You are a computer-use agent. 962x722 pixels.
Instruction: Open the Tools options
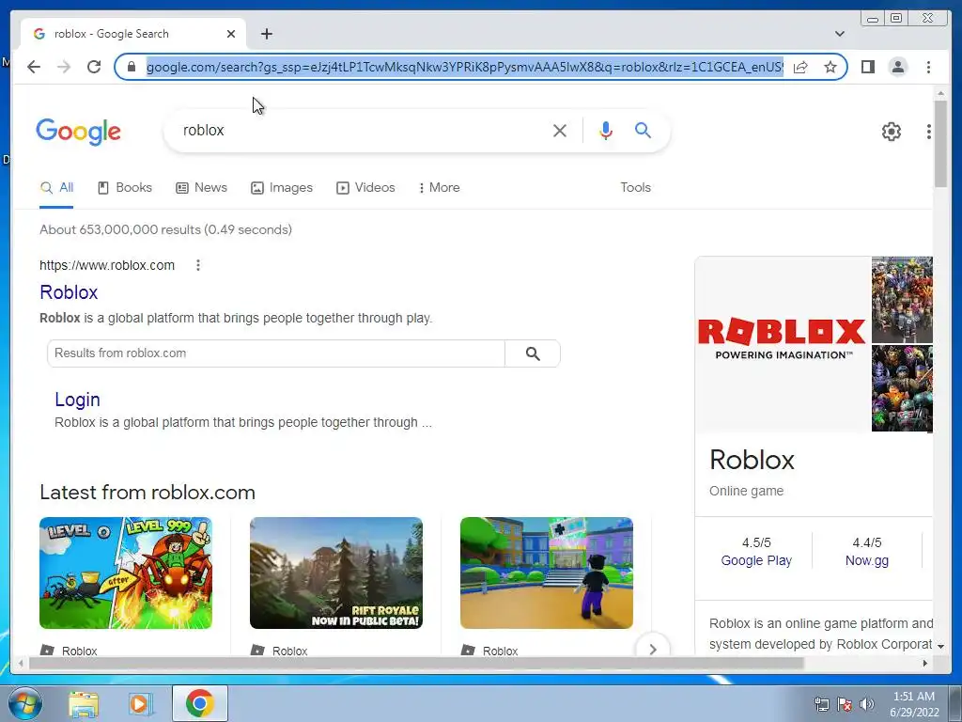[x=635, y=188]
